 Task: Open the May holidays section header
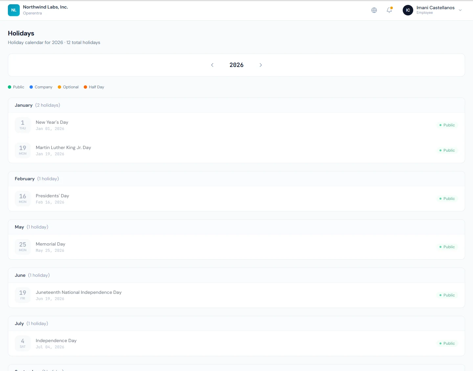pyautogui.click(x=236, y=227)
